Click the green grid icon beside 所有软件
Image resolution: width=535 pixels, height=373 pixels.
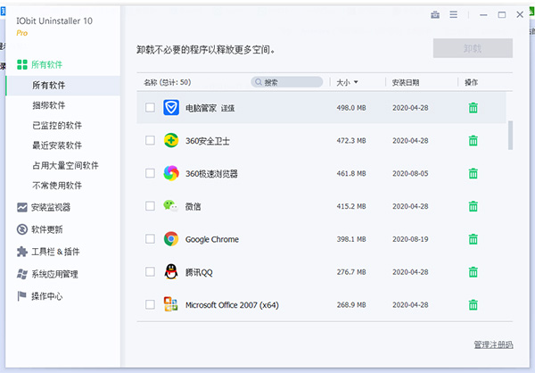tap(22, 64)
